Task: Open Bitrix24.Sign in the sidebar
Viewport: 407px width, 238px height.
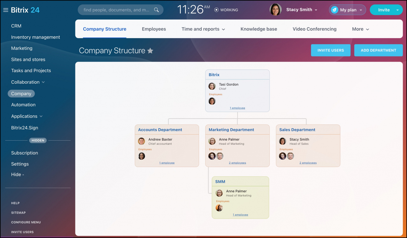Action: (x=24, y=128)
